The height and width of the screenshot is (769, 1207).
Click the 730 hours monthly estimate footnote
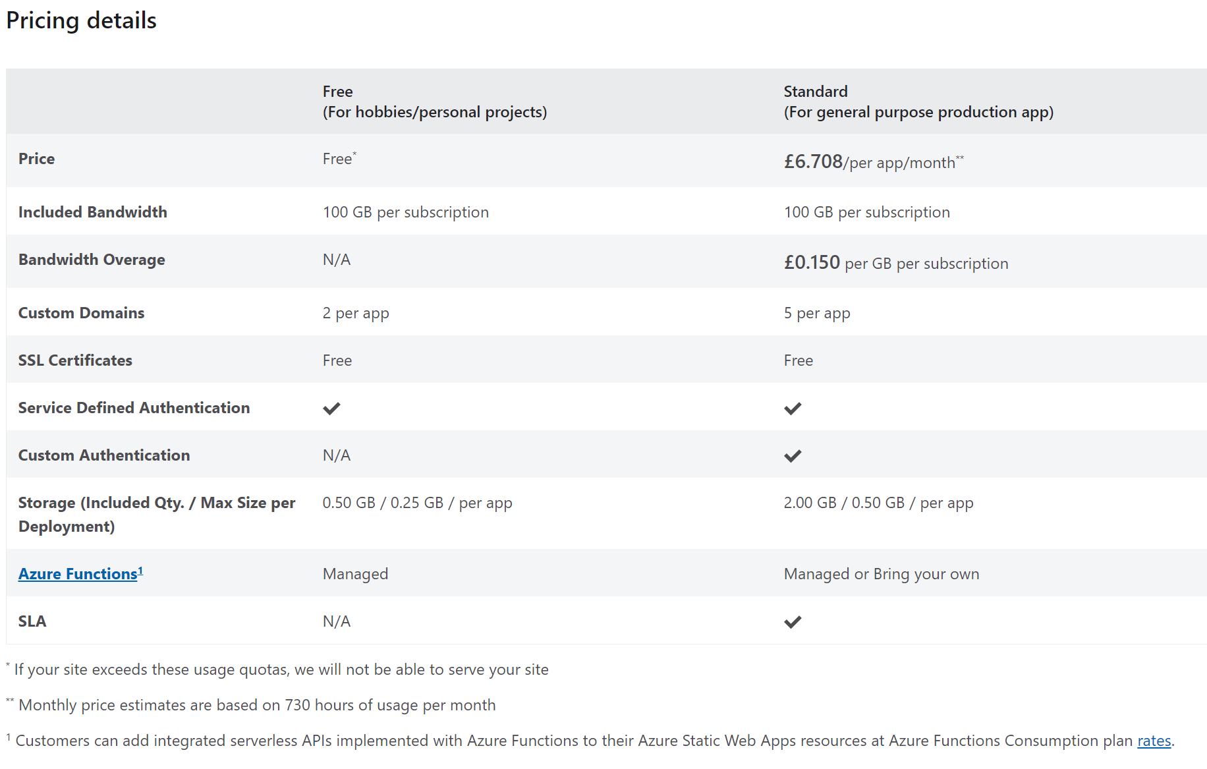coord(257,705)
